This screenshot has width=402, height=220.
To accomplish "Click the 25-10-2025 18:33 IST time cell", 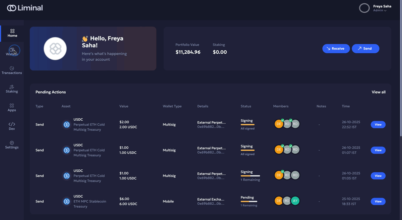I will [351, 201].
